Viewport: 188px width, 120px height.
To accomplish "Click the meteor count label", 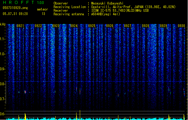I will pyautogui.click(x=42, y=9).
